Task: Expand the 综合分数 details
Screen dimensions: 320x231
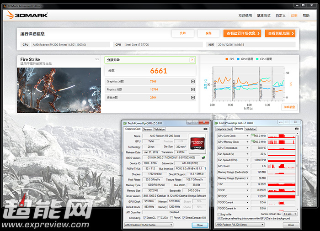Action: point(193,97)
